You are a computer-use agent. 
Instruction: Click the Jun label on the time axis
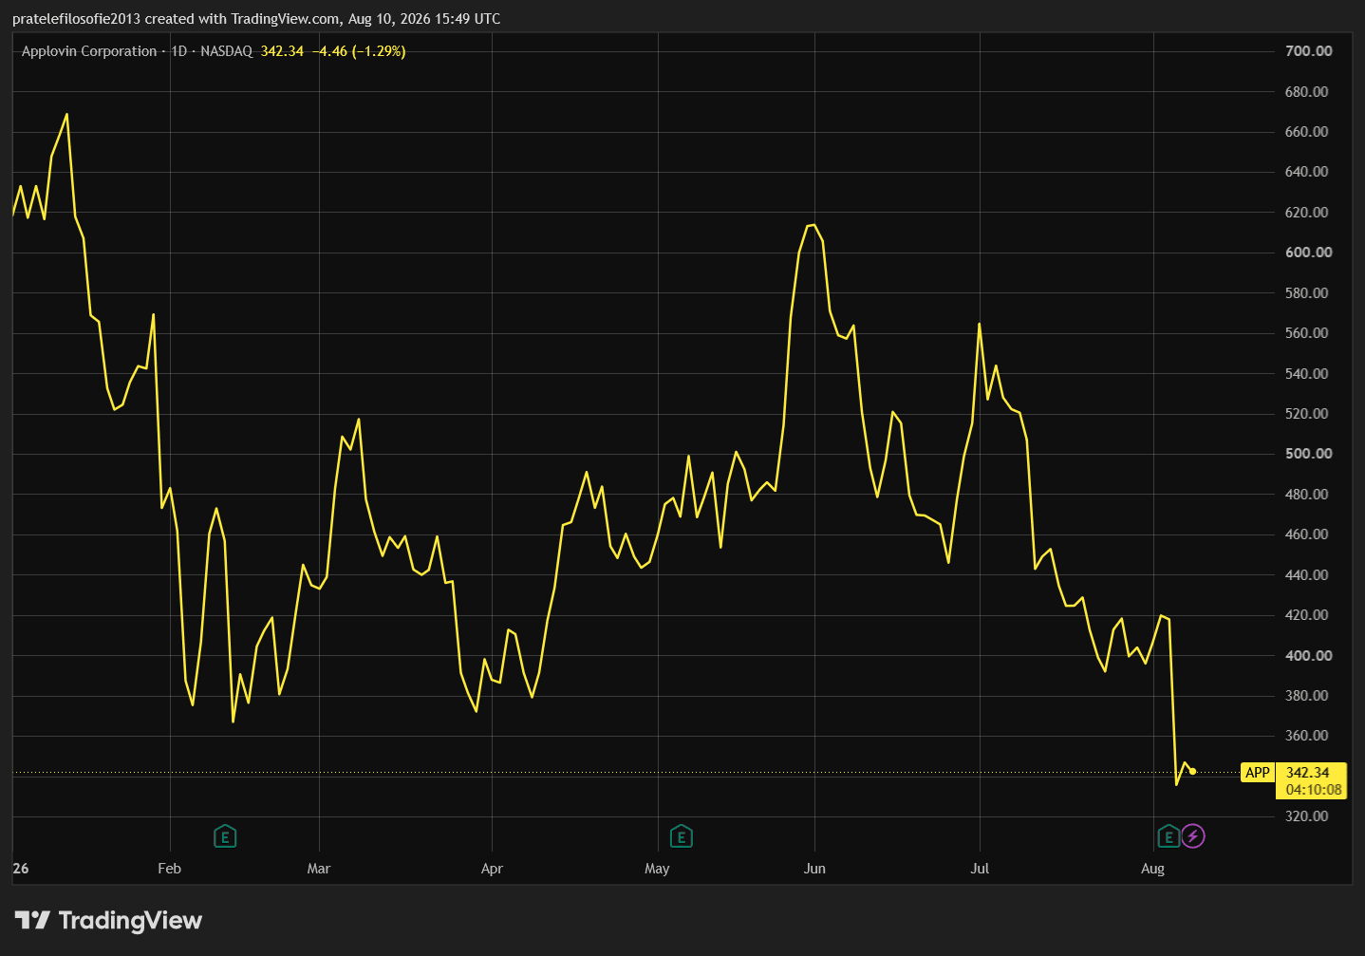coord(814,869)
